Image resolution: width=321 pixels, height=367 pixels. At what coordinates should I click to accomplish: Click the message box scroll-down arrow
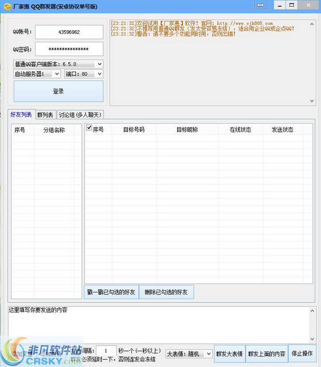click(312, 339)
